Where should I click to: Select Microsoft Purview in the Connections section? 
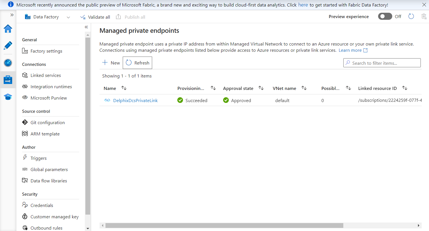click(x=49, y=98)
